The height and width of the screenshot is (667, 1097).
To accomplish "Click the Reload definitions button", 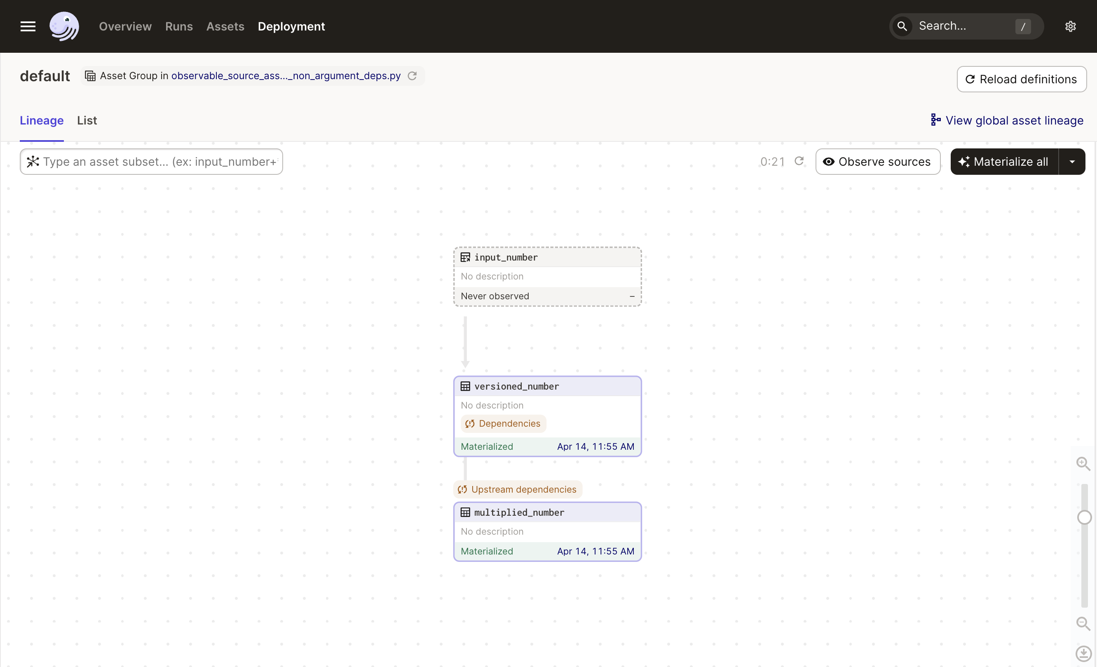I will (x=1021, y=78).
